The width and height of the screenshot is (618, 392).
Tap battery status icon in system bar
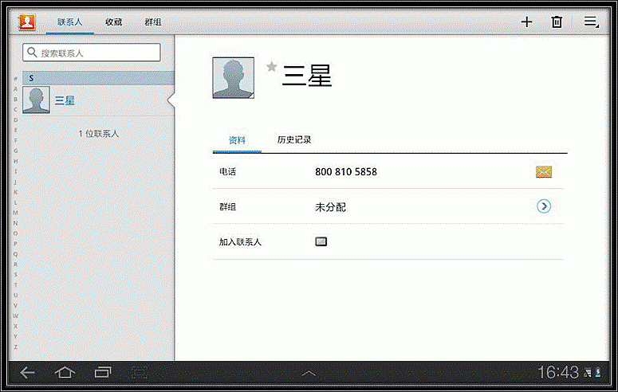(x=598, y=372)
